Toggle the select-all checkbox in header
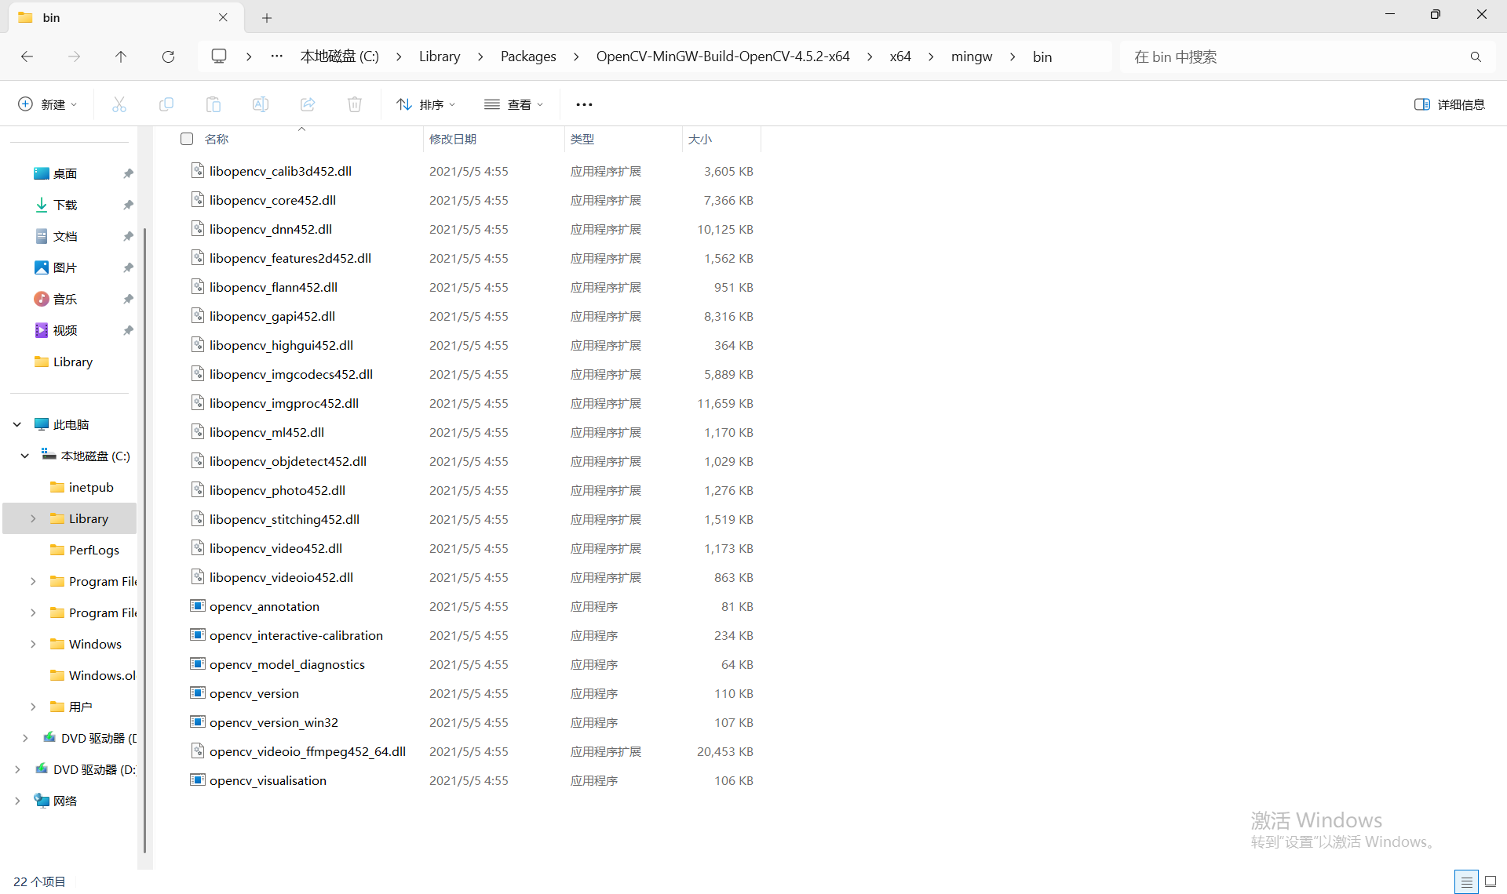1507x894 pixels. click(x=187, y=139)
